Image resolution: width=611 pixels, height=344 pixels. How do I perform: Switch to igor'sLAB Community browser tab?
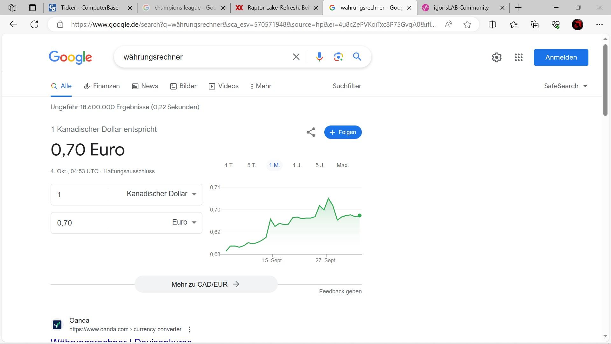461,8
